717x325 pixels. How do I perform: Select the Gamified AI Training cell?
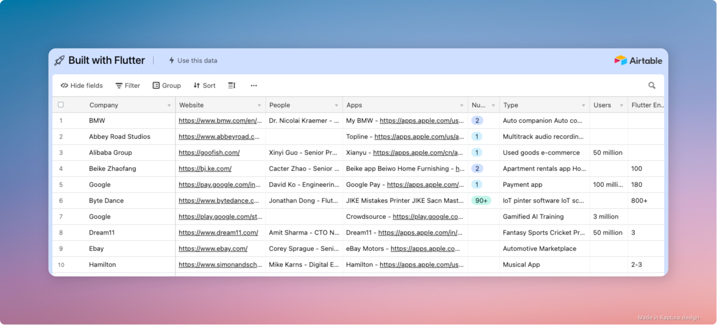click(x=545, y=216)
